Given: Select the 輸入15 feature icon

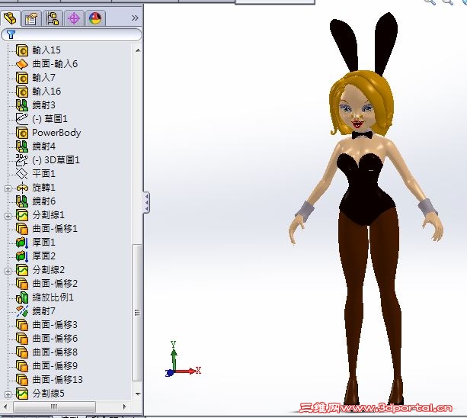Looking at the screenshot, I should tap(22, 50).
